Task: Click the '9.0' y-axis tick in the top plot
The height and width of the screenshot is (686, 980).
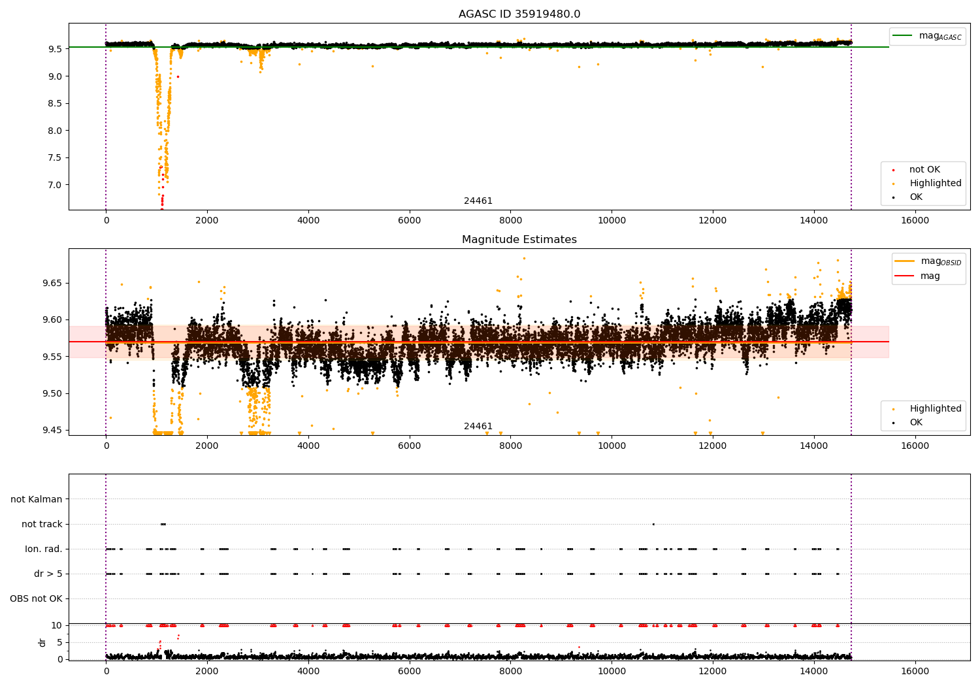Action: [x=55, y=76]
